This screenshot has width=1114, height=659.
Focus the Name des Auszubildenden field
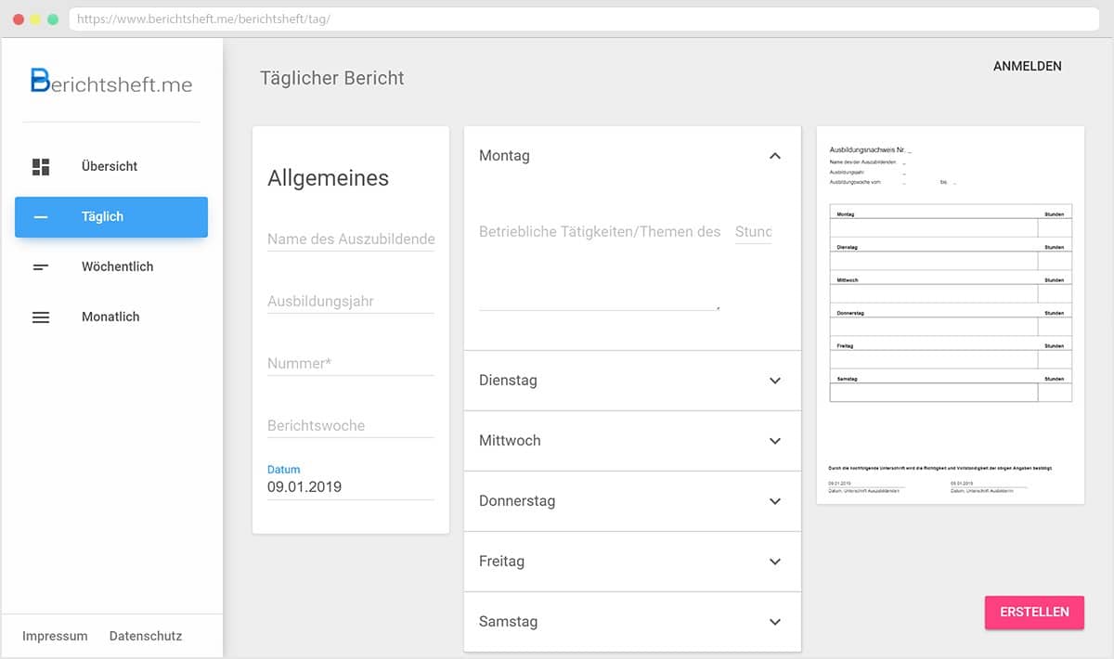(350, 239)
